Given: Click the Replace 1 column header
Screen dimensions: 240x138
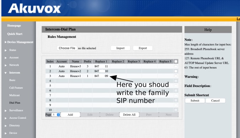Looking at the screenshot, I should (101, 62).
